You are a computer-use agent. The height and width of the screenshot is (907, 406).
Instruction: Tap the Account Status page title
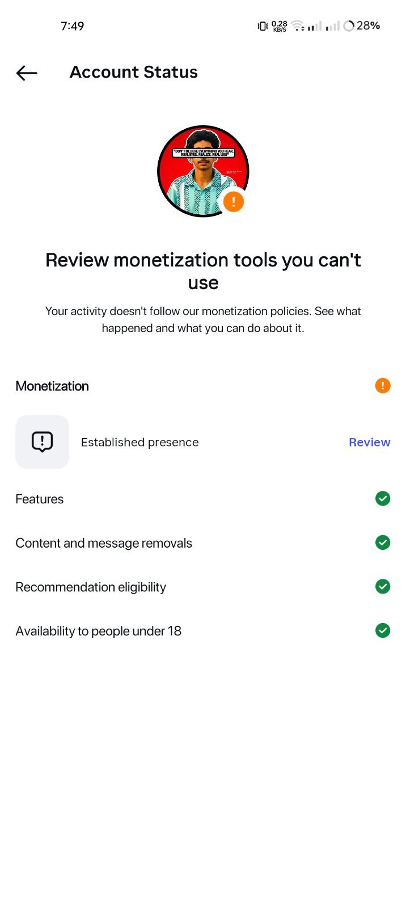pyautogui.click(x=134, y=72)
